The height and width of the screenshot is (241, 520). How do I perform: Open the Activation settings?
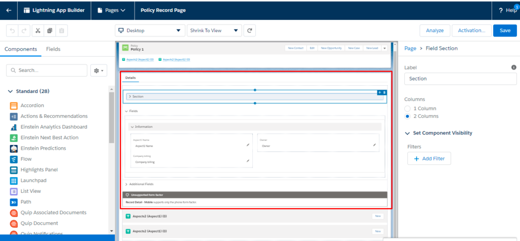coord(472,30)
